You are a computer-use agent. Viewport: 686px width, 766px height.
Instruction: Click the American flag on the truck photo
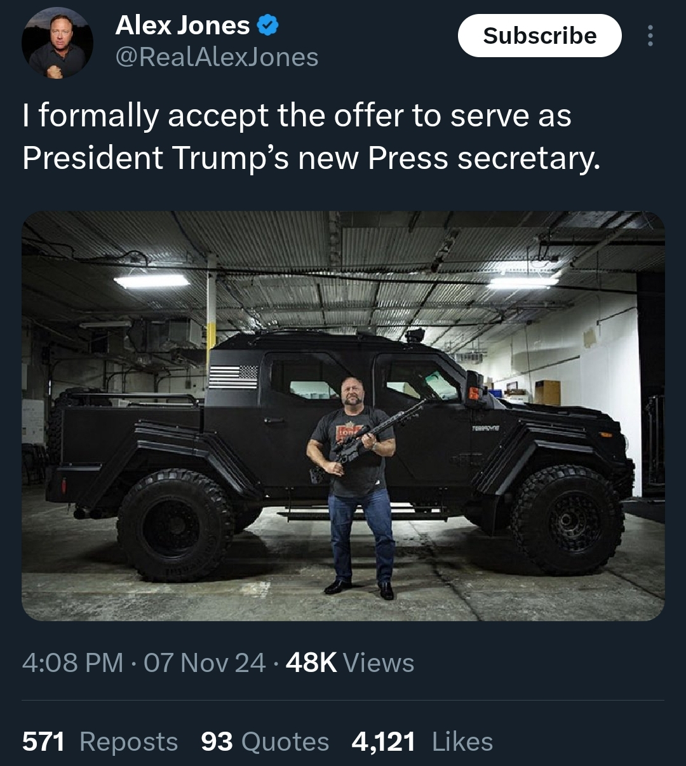coord(233,376)
